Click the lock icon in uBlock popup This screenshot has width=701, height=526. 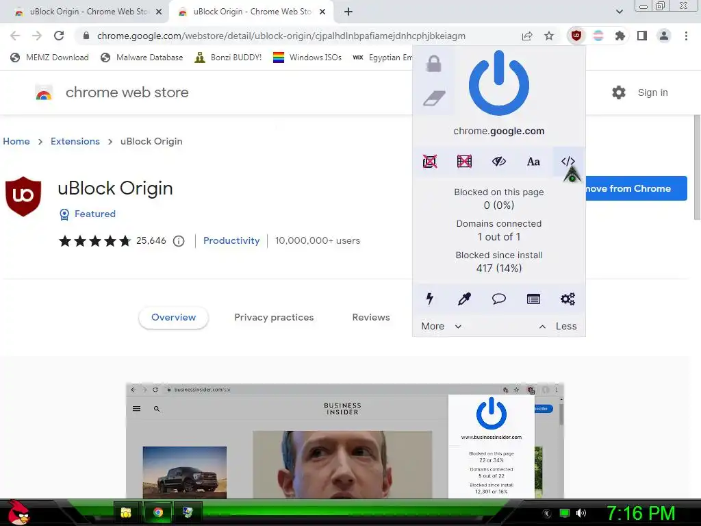[433, 64]
